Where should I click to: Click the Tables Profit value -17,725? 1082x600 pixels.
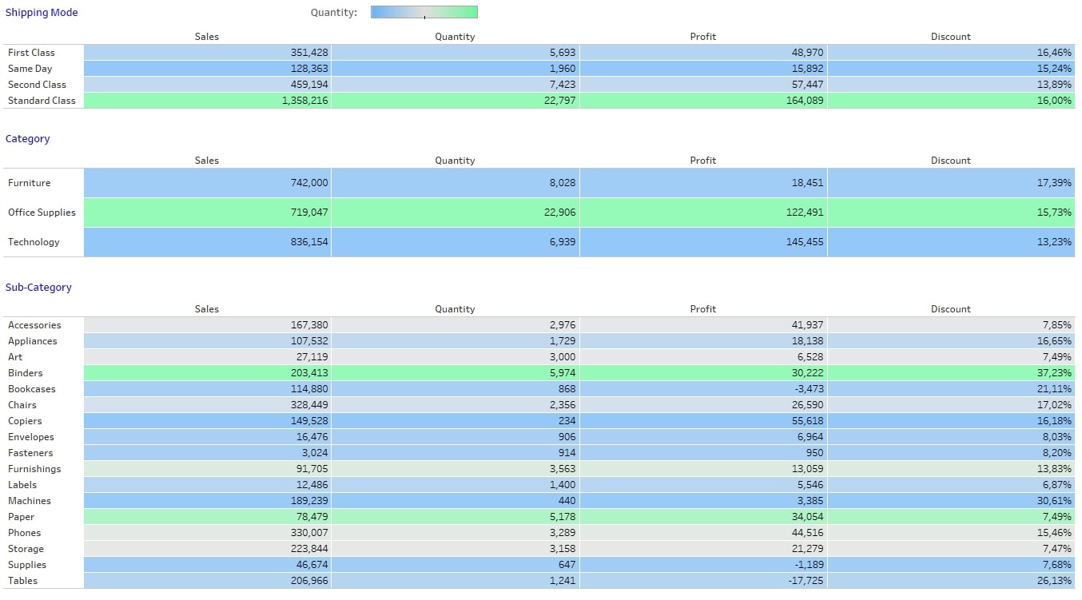pyautogui.click(x=804, y=581)
